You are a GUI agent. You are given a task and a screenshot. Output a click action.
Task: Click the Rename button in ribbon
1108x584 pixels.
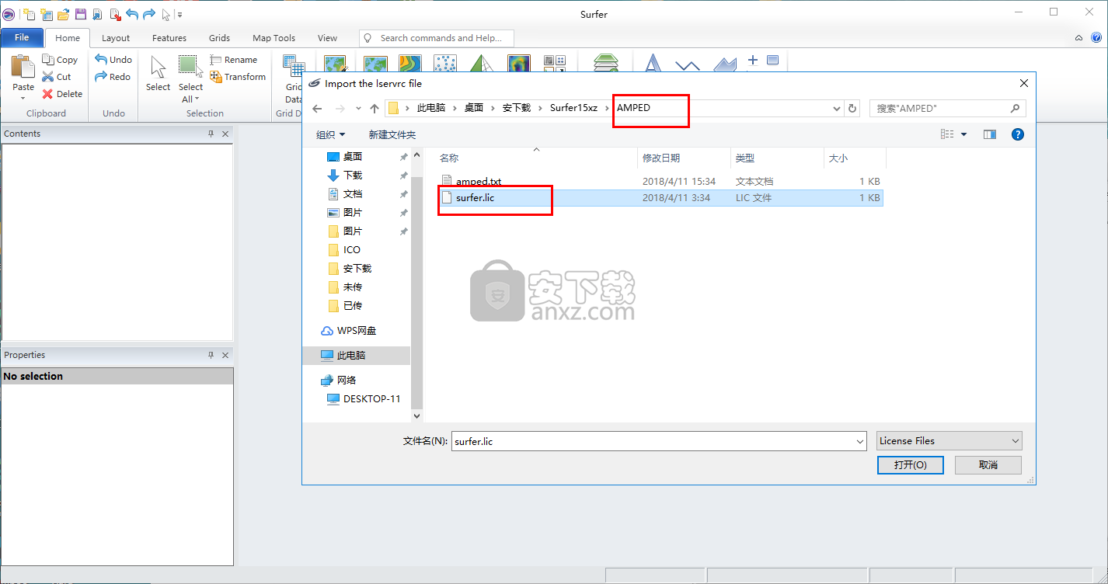click(234, 60)
